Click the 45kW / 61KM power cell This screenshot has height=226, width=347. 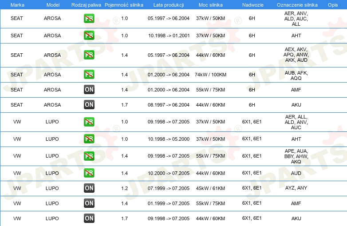(x=210, y=188)
